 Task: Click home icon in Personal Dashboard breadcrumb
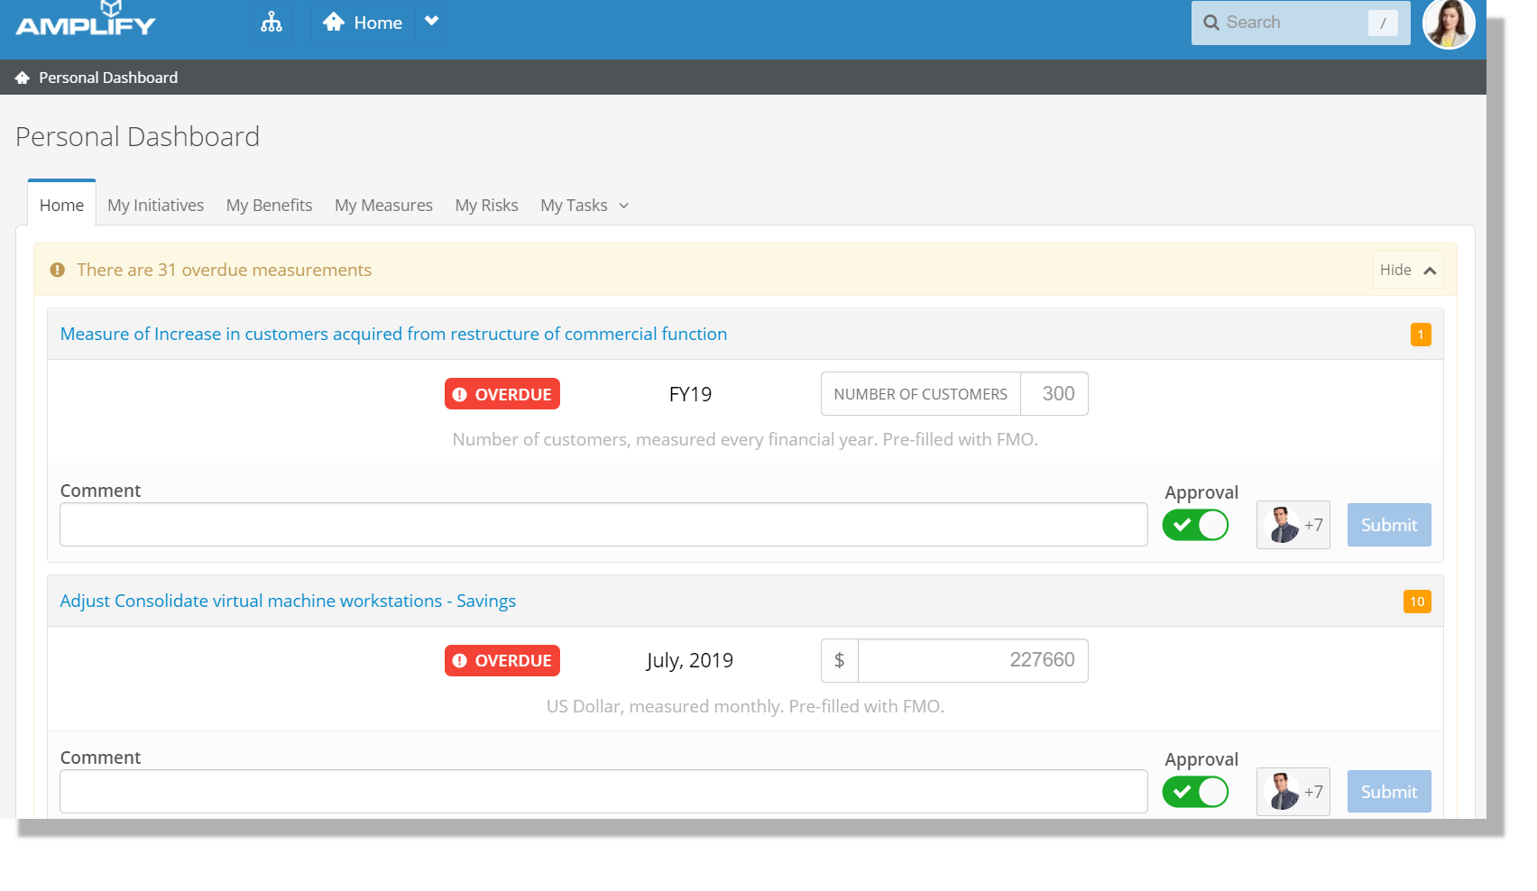point(23,78)
